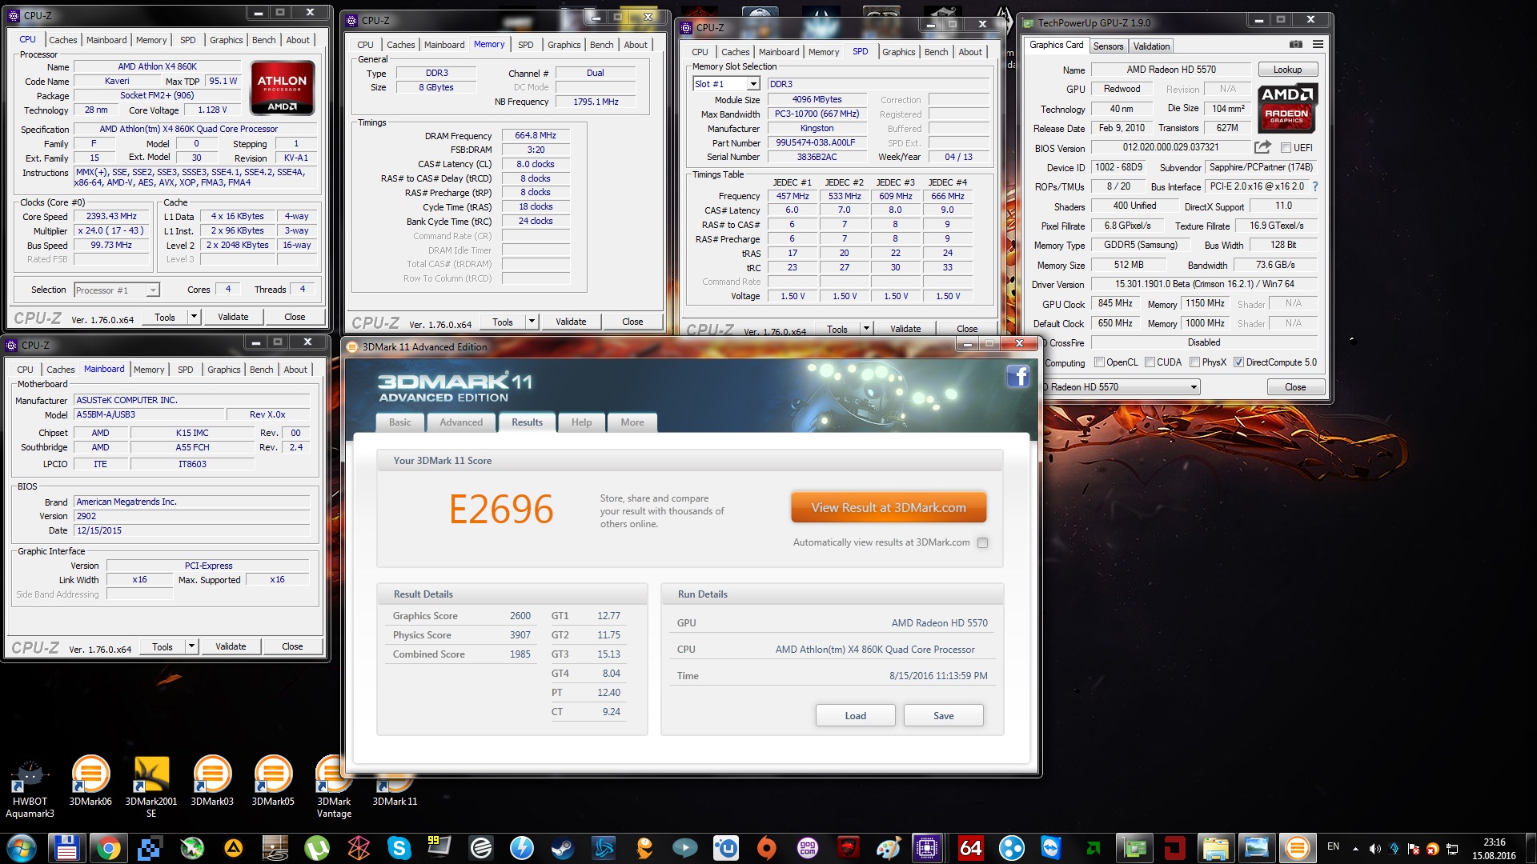
Task: Open the Windows Start orb
Action: [x=22, y=848]
